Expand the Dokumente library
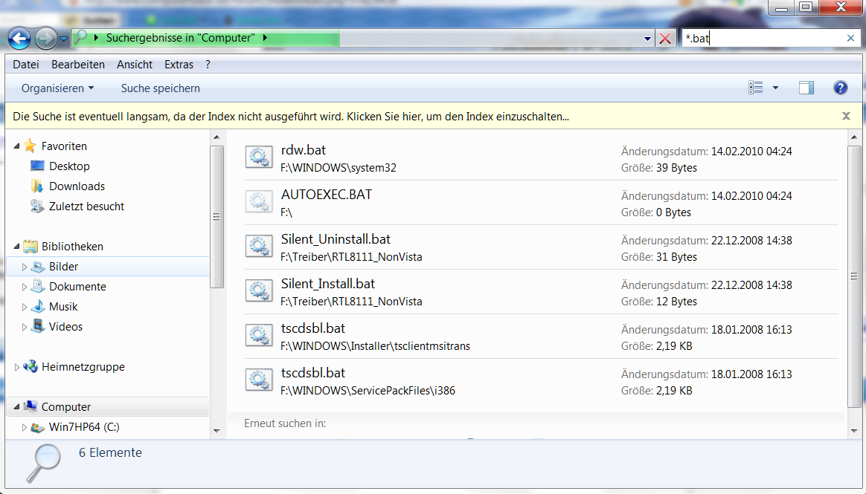 click(x=25, y=287)
